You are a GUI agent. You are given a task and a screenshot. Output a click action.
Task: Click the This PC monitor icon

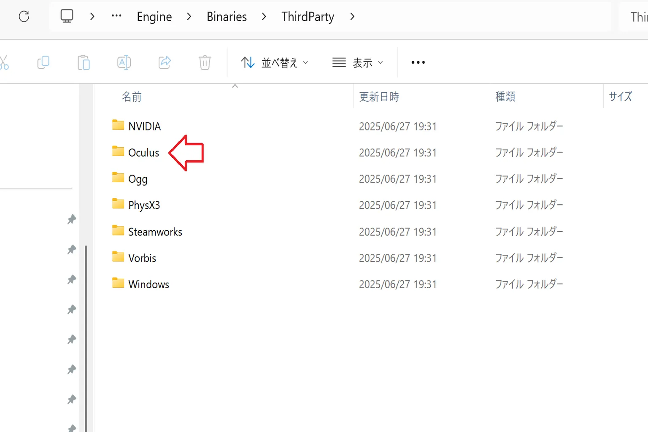(67, 16)
